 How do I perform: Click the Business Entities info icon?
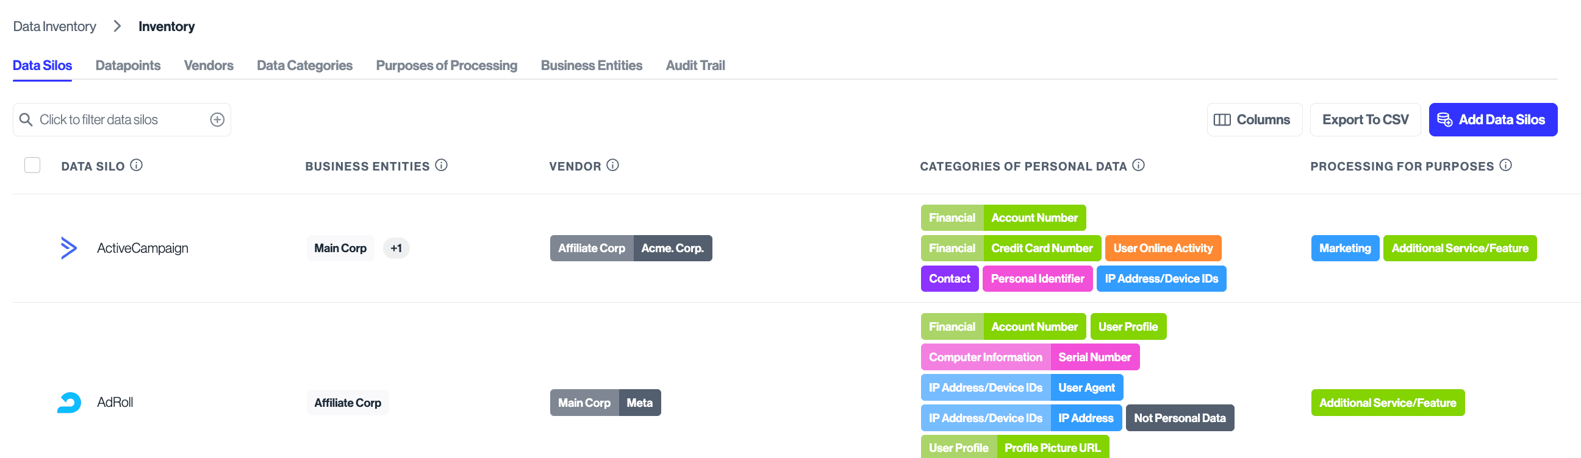[441, 166]
